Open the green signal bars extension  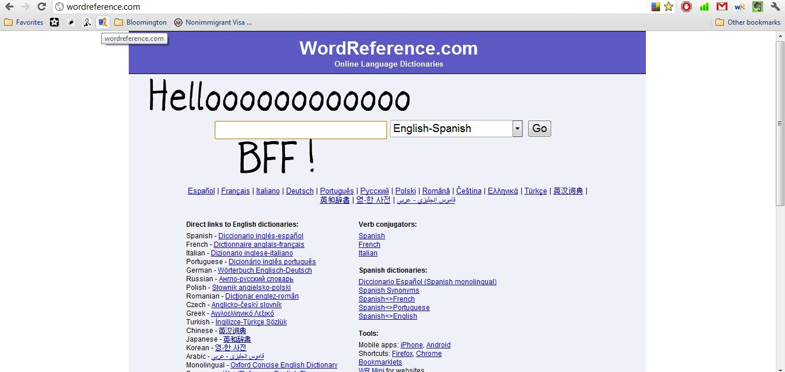704,7
